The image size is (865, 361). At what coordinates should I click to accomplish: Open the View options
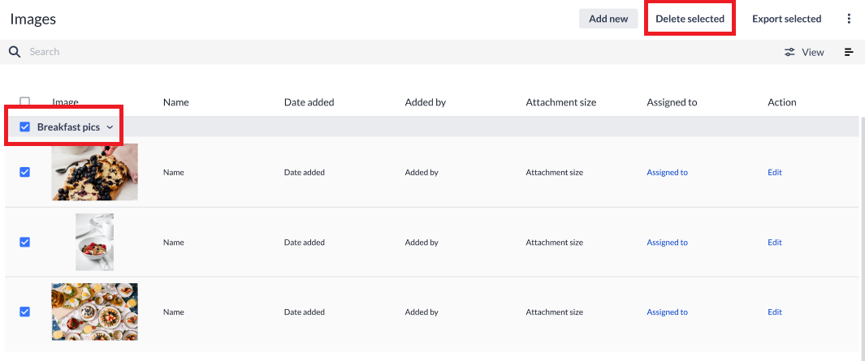point(804,53)
